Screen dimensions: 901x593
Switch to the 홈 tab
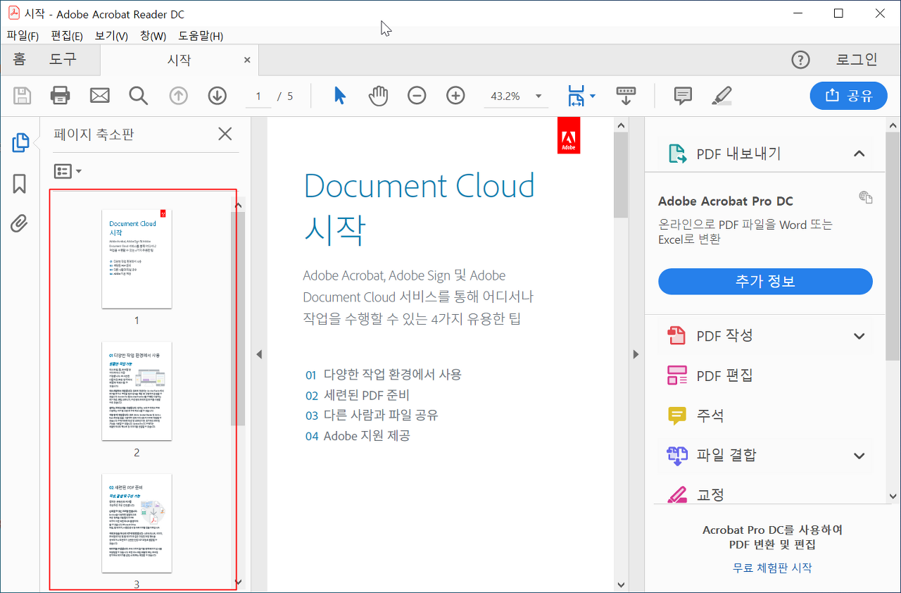(20, 60)
